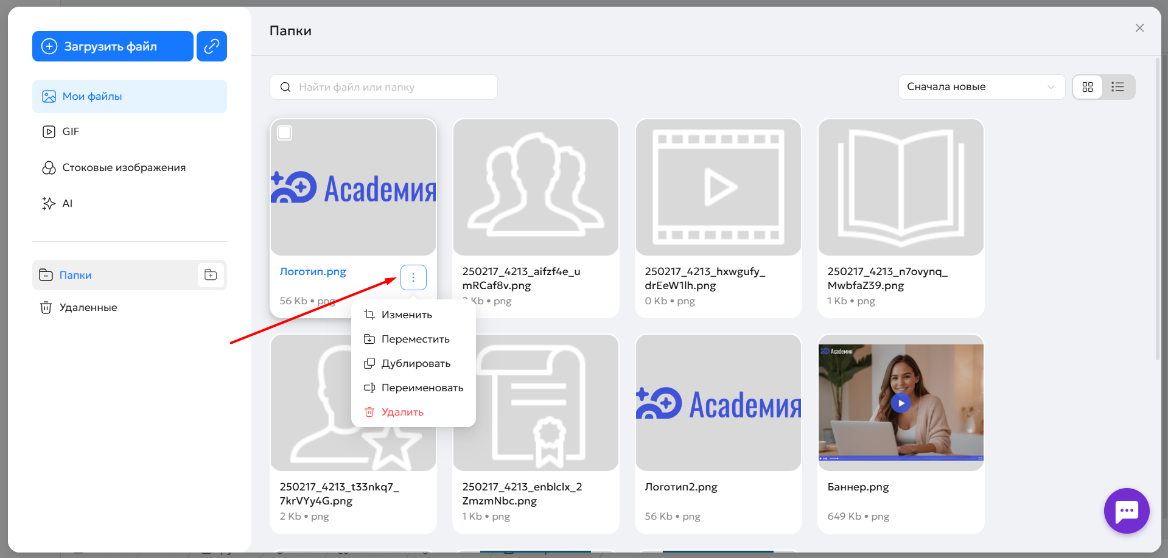The width and height of the screenshot is (1168, 558).
Task: Click Удалить to delete the file
Action: coord(402,412)
